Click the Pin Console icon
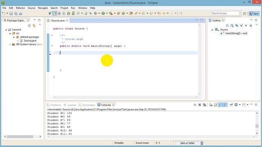The width and height of the screenshot is (262, 147). pos(231,105)
